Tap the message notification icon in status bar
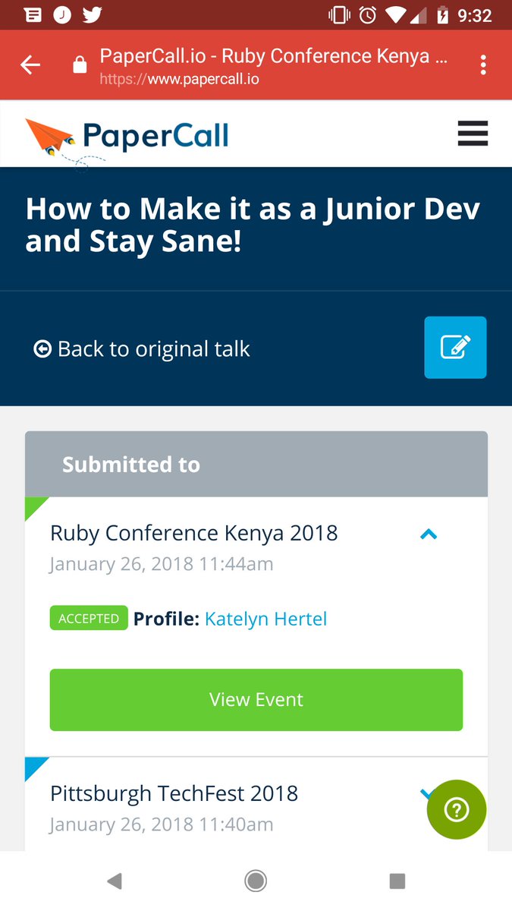 pyautogui.click(x=33, y=15)
